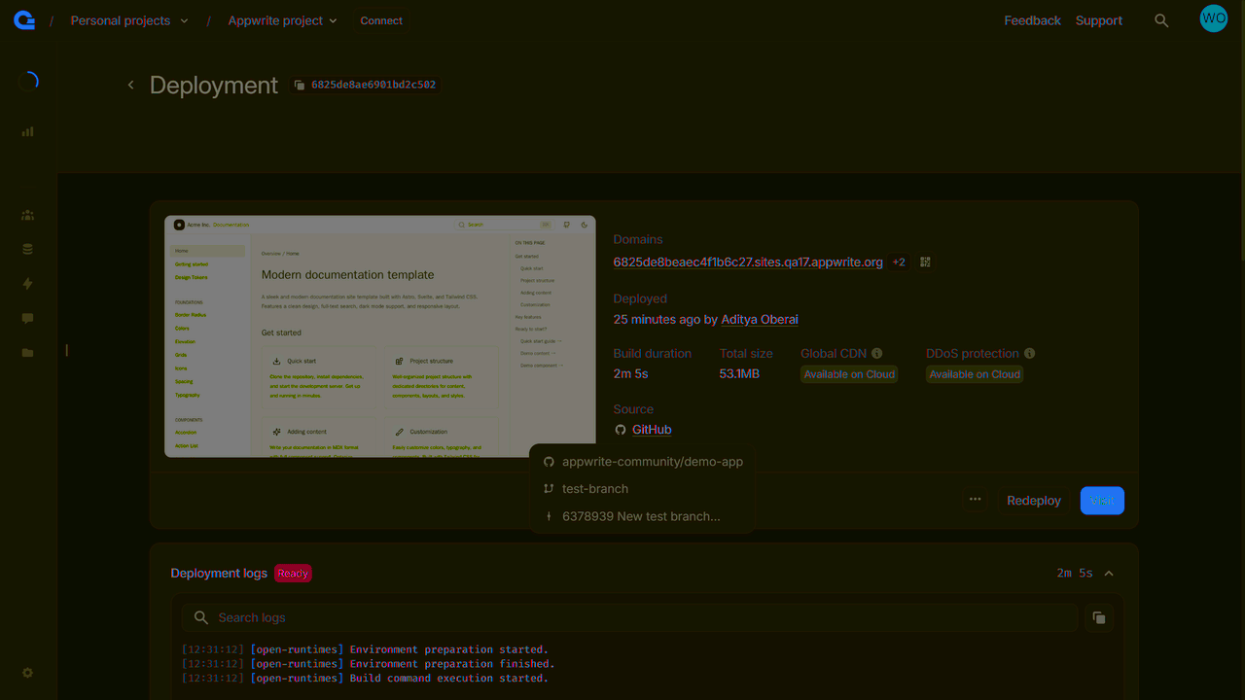Open Functions via the lightning bolt icon

27,283
